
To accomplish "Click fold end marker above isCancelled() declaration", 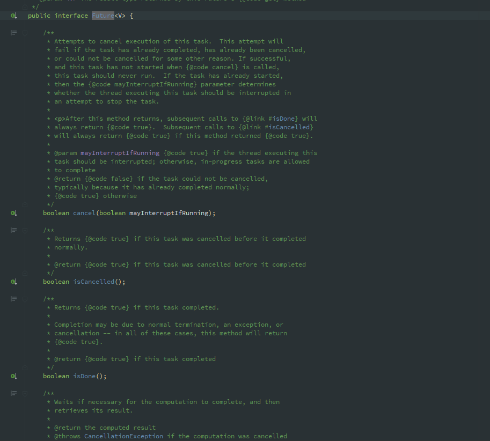I will tap(25, 273).
